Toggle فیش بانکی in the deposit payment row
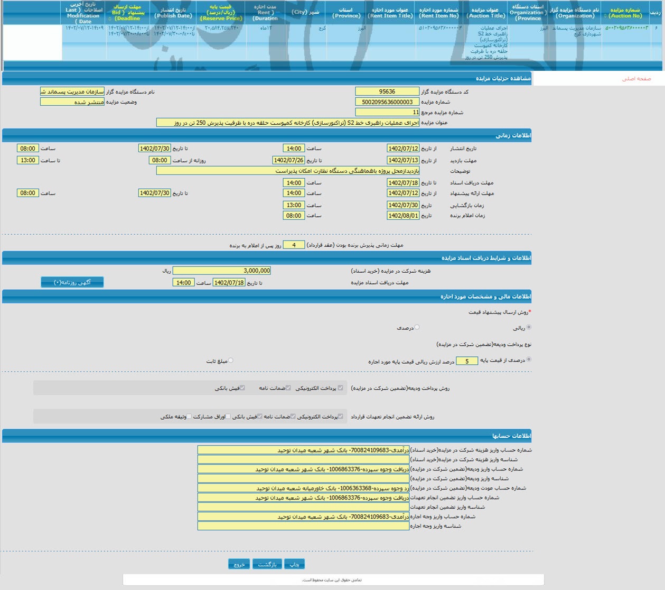Screen dimensions: 665x590 tap(242, 388)
